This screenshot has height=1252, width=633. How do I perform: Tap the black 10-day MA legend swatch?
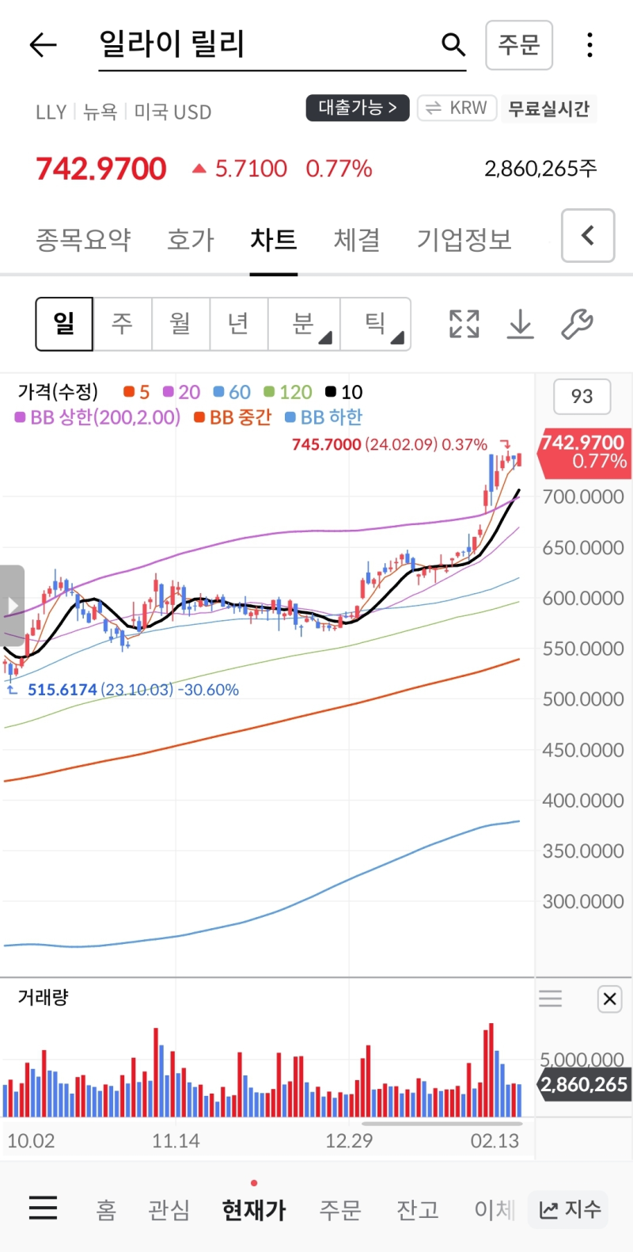[331, 392]
